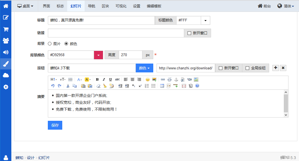
Task: Click the cut scissors icon
Action: pyautogui.click(x=68, y=86)
